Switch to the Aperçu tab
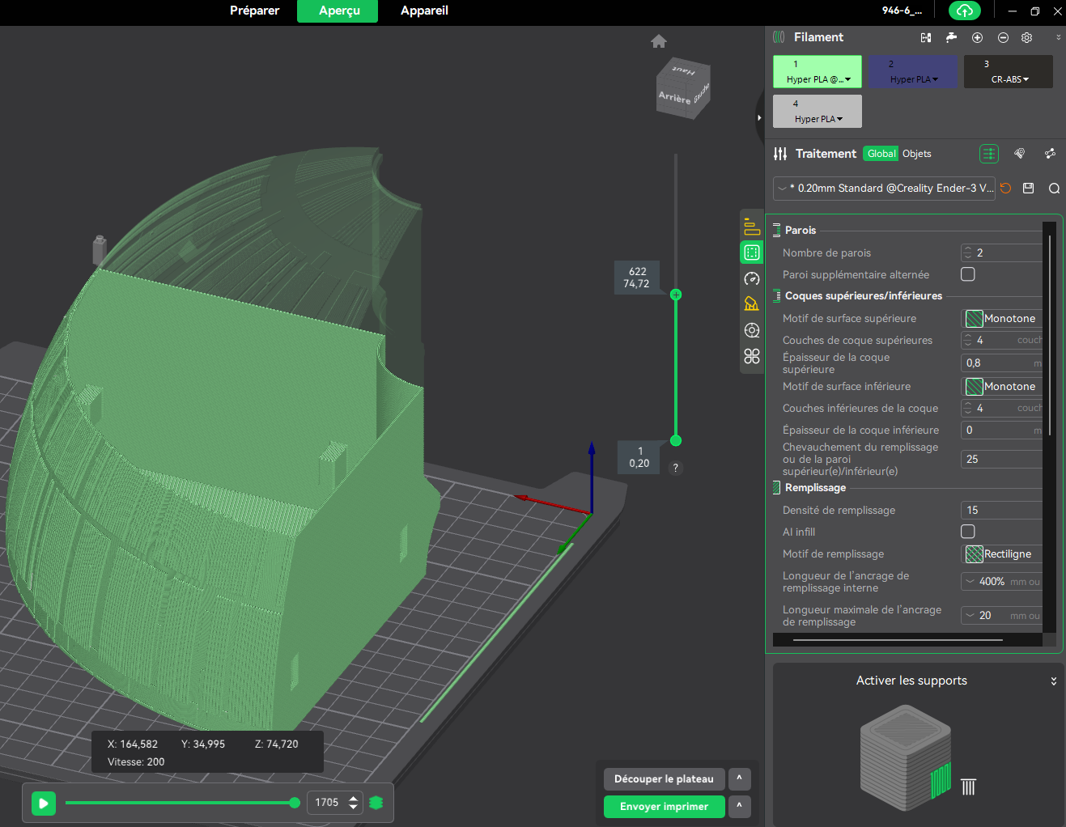This screenshot has height=827, width=1066. tap(338, 11)
